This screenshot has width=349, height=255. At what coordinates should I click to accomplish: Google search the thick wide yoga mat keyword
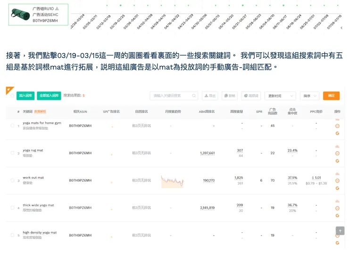pyautogui.click(x=337, y=215)
